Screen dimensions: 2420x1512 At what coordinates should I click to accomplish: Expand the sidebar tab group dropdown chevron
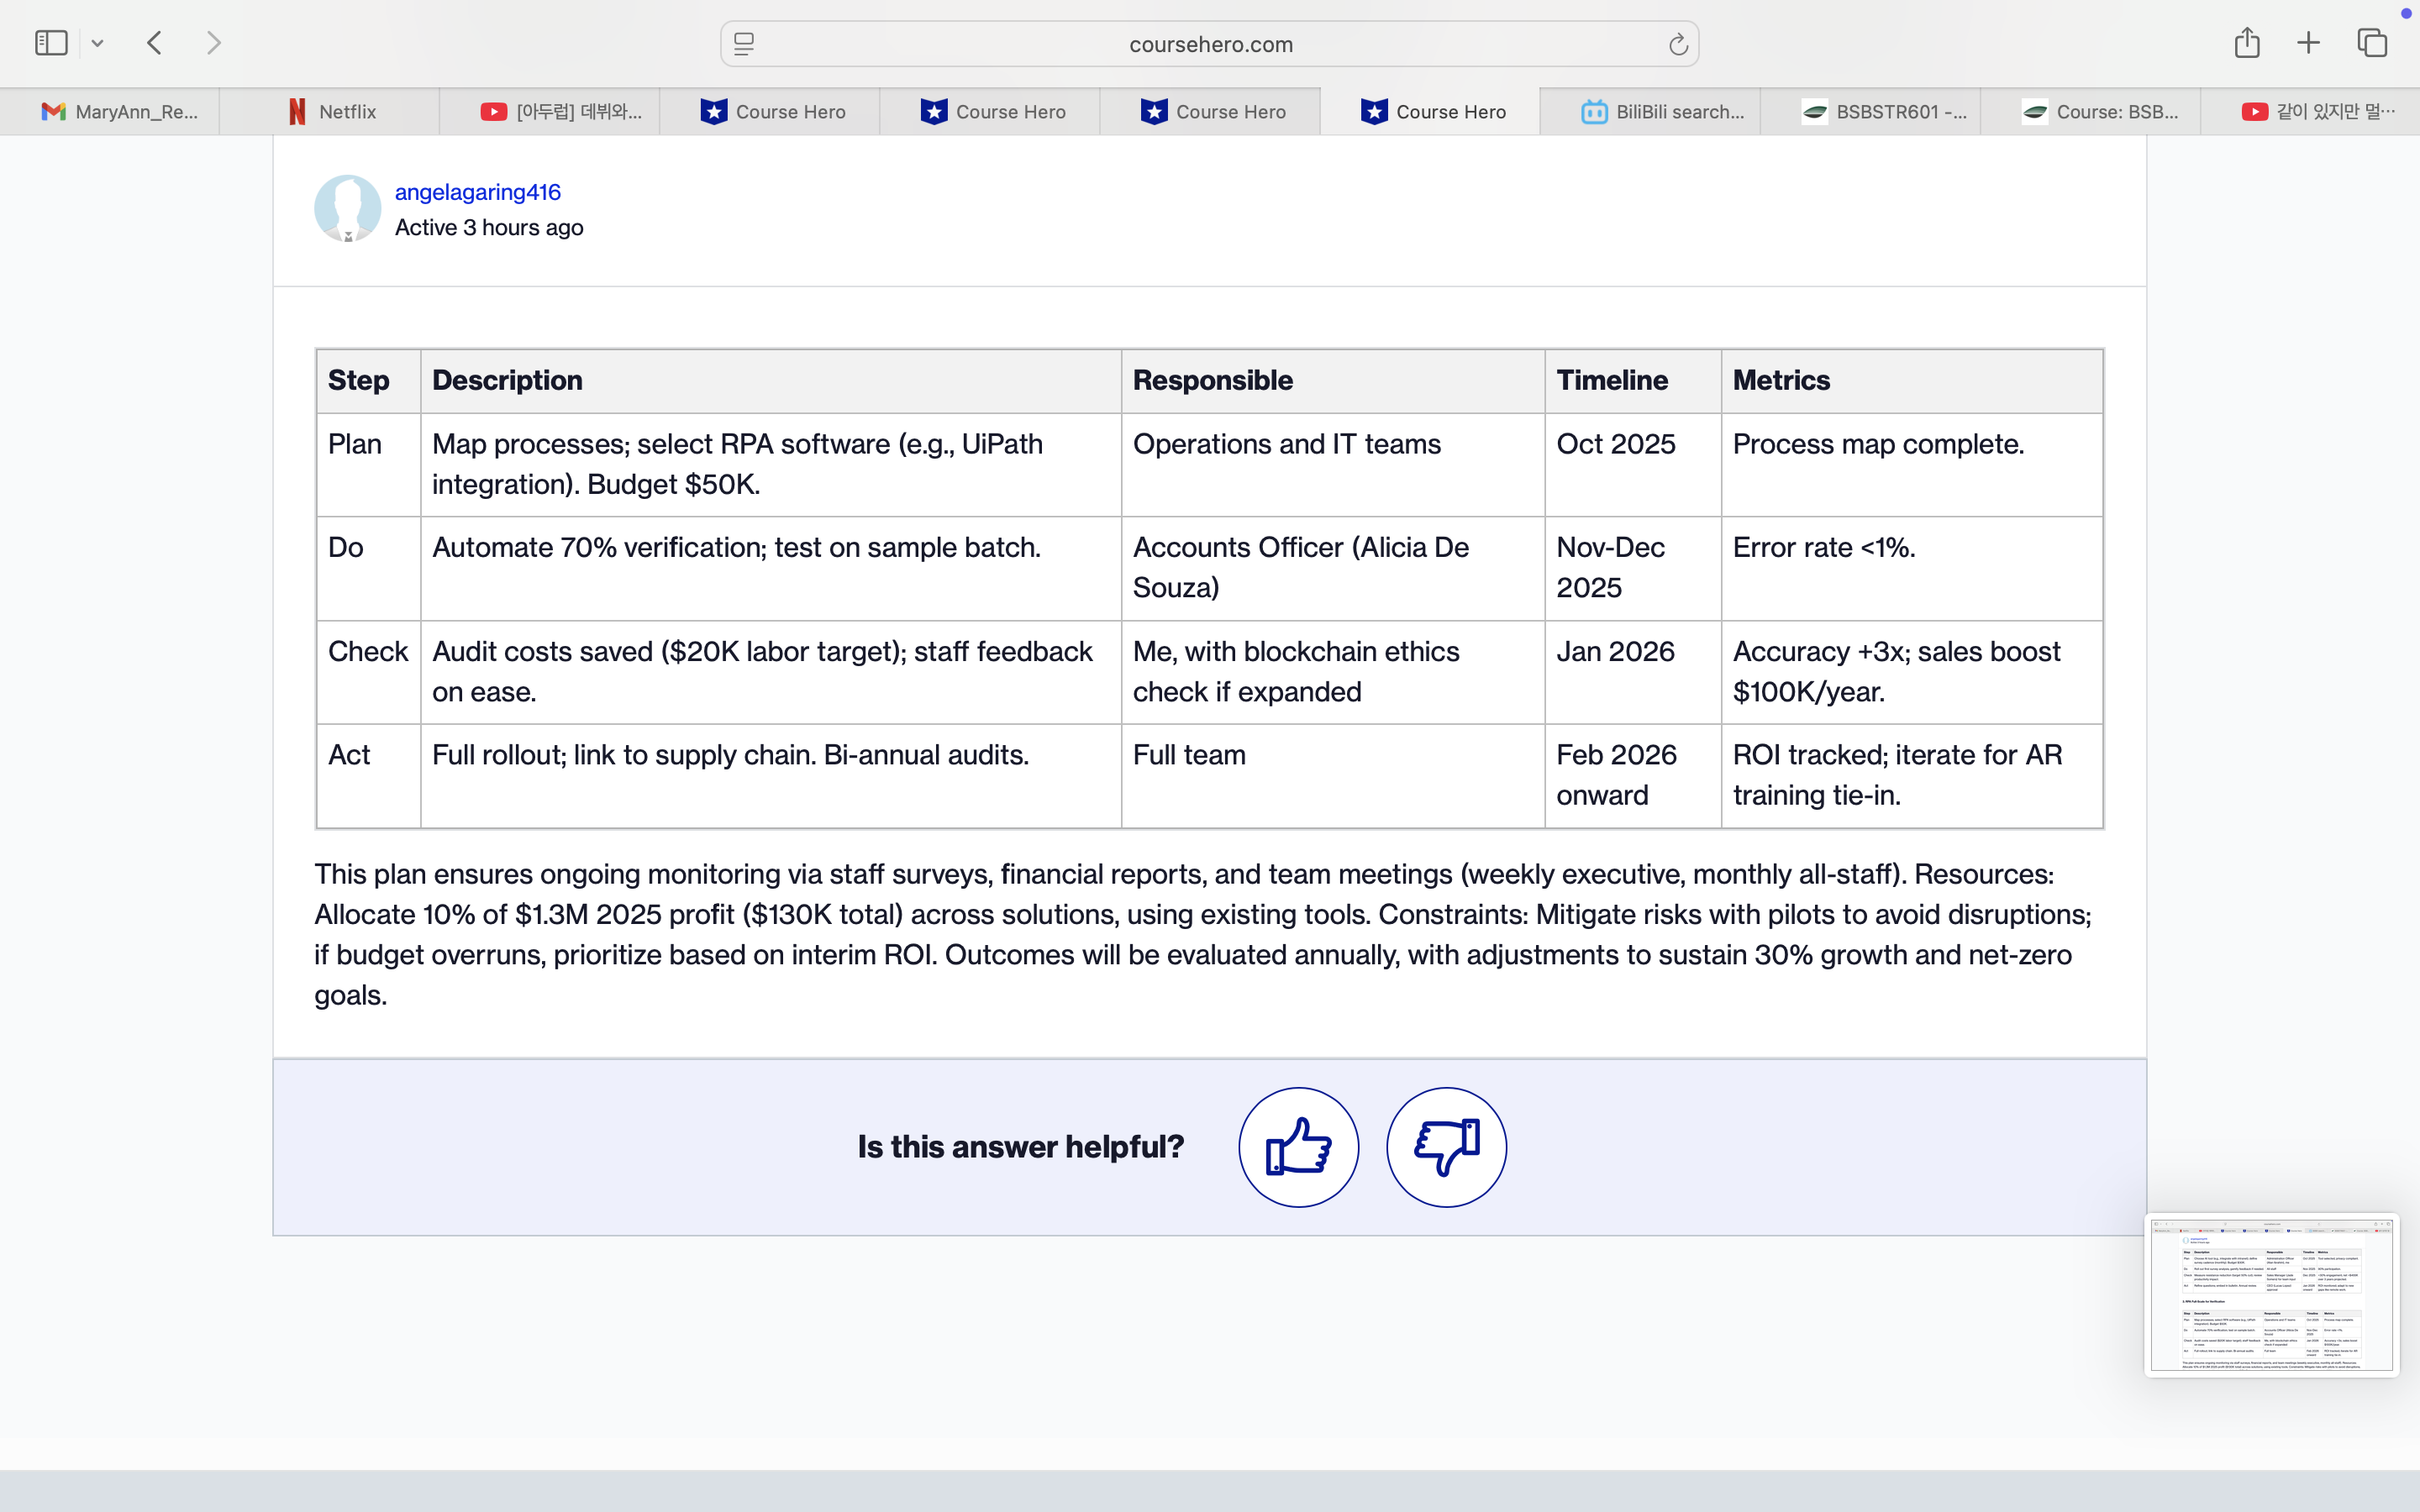(x=97, y=43)
